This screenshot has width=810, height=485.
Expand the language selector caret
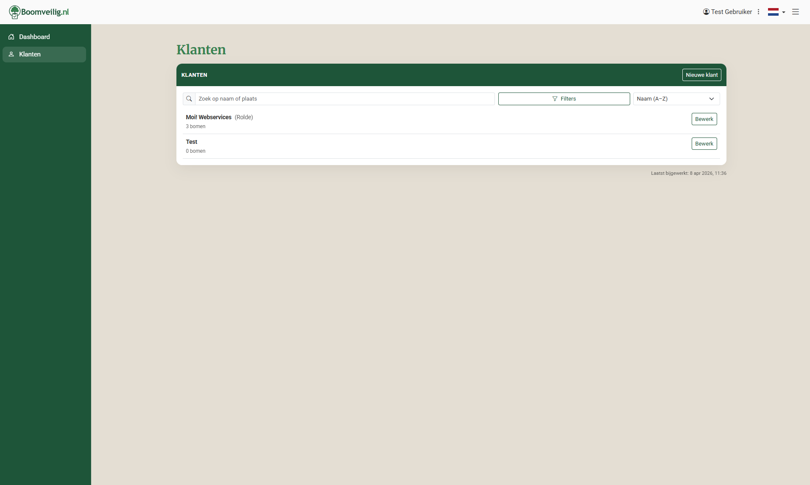point(784,12)
